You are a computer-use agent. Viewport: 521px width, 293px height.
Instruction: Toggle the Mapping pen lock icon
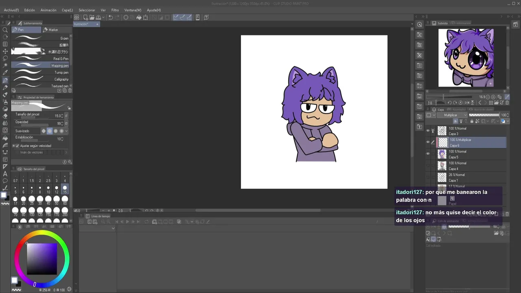(x=69, y=108)
